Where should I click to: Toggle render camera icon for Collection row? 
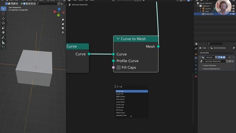pos(233,6)
